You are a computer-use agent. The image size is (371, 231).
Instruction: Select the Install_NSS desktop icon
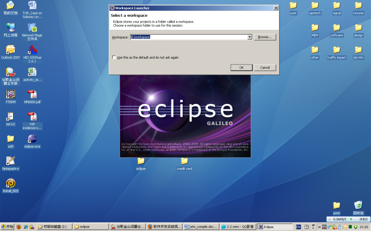point(10,186)
